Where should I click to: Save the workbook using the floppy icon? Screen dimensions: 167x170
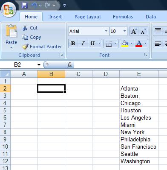[25, 6]
